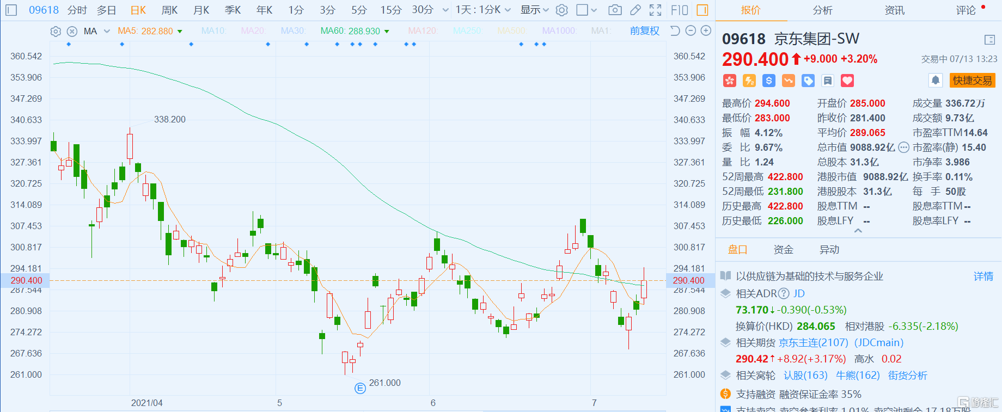Select the 15分 chart period
This screenshot has width=1002, height=412.
391,10
